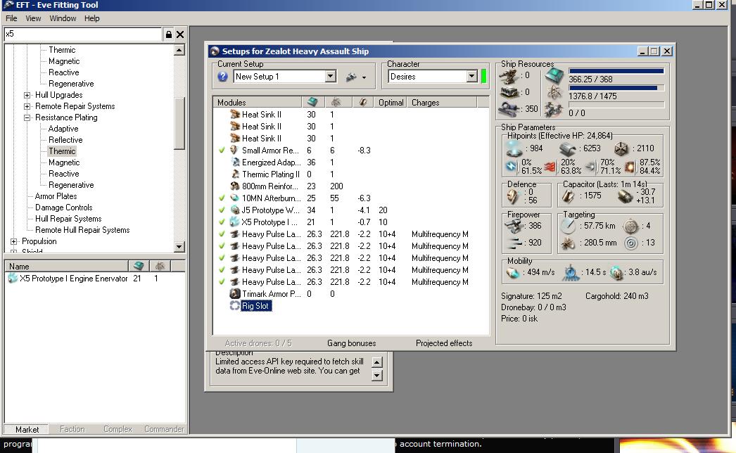The height and width of the screenshot is (453, 736).
Task: Expand the Remote Repair Systems node
Action: coord(27,106)
